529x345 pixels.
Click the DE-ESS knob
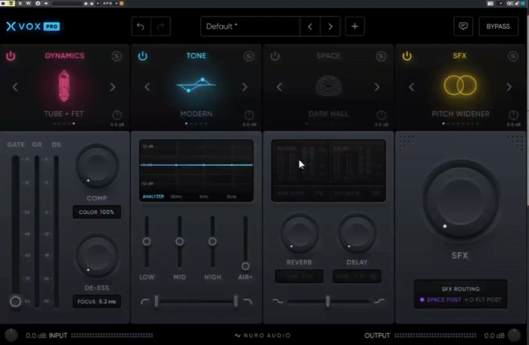[97, 256]
